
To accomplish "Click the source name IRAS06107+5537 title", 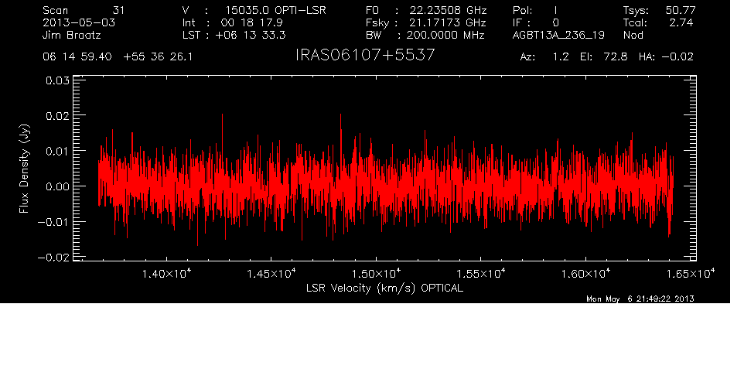I will point(365,55).
